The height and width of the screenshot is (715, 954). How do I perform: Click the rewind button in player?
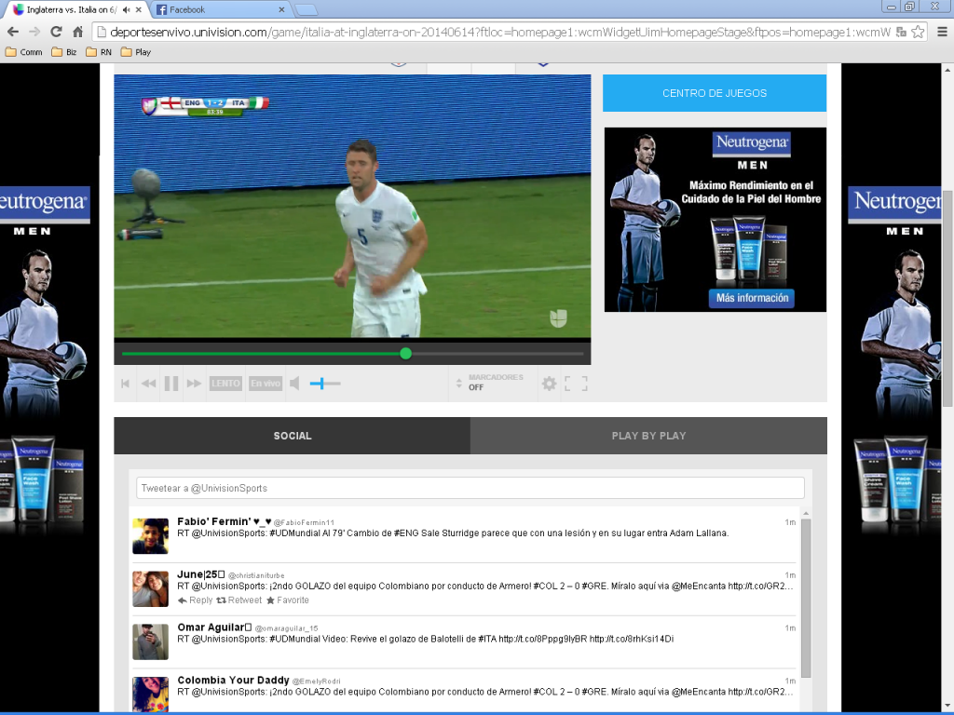coord(148,384)
